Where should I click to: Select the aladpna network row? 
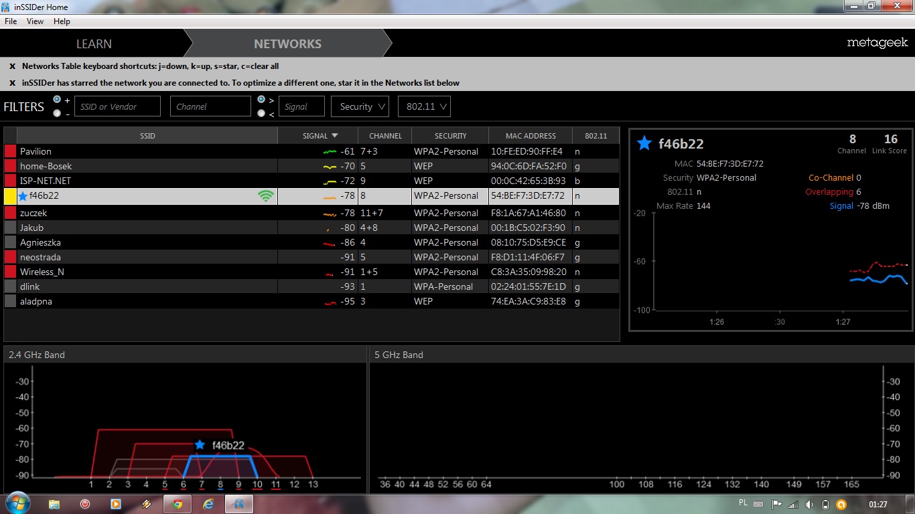tap(311, 302)
